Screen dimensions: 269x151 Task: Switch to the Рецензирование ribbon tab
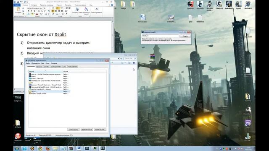tap(80, 5)
